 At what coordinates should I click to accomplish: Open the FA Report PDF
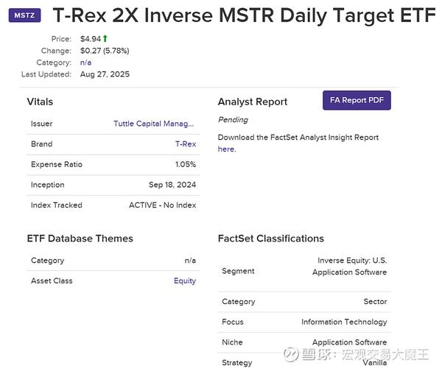coord(357,100)
